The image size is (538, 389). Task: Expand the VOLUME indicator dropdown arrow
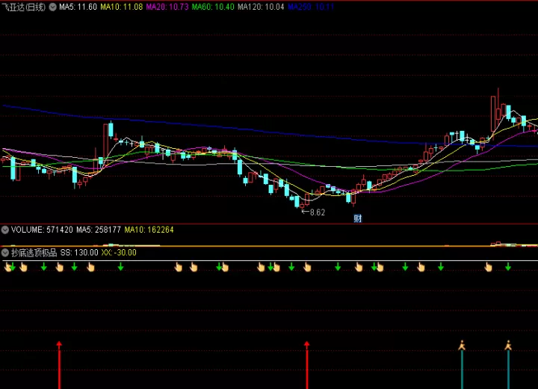[4, 230]
